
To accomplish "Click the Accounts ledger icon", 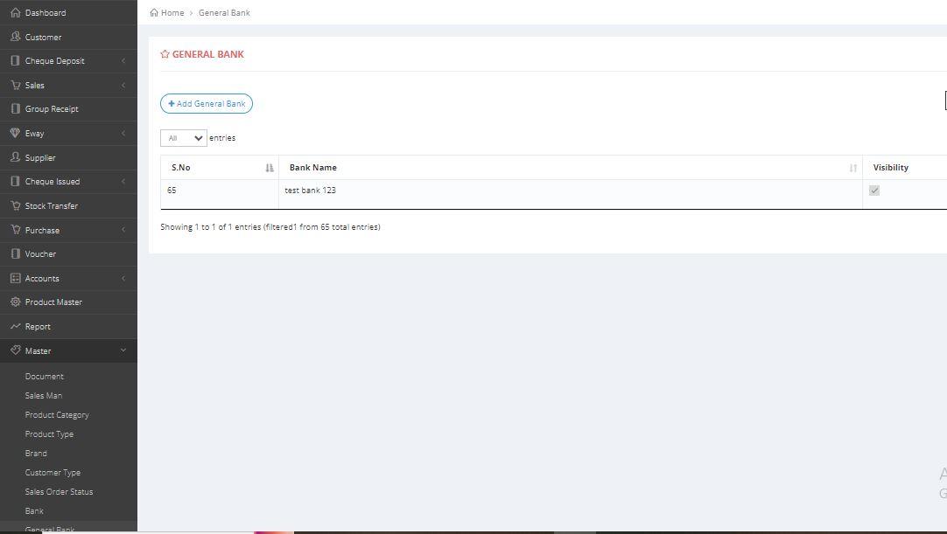I will [15, 278].
